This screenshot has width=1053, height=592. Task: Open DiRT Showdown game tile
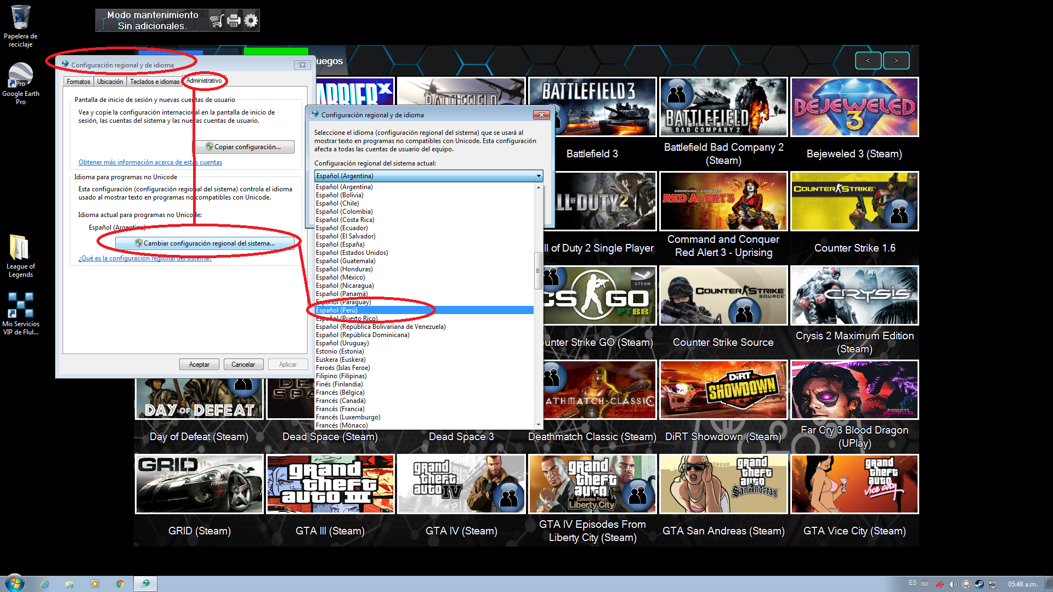pos(723,390)
